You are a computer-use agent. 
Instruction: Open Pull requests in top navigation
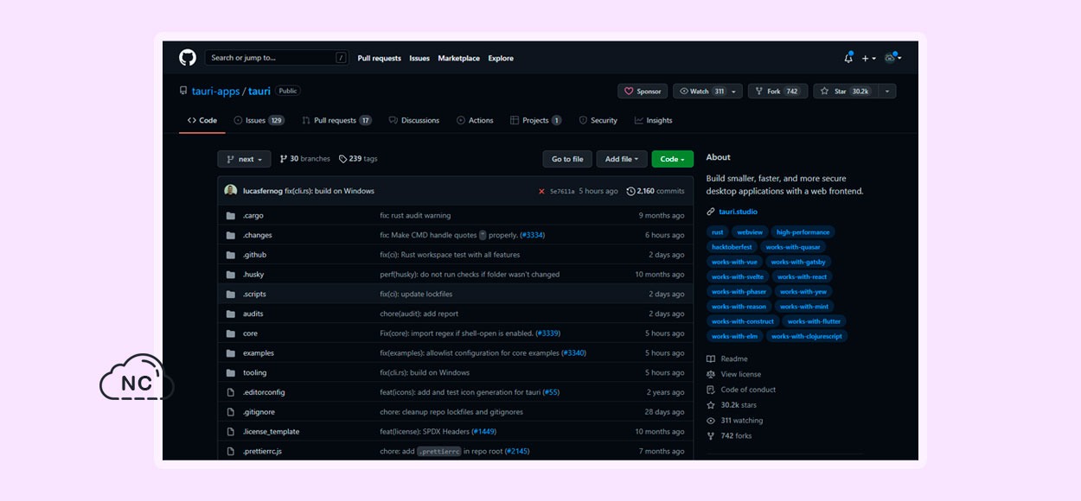click(x=379, y=58)
